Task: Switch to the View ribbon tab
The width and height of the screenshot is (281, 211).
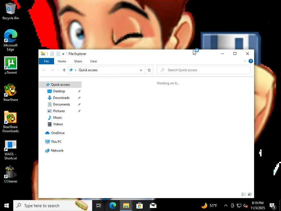Action: coord(93,61)
